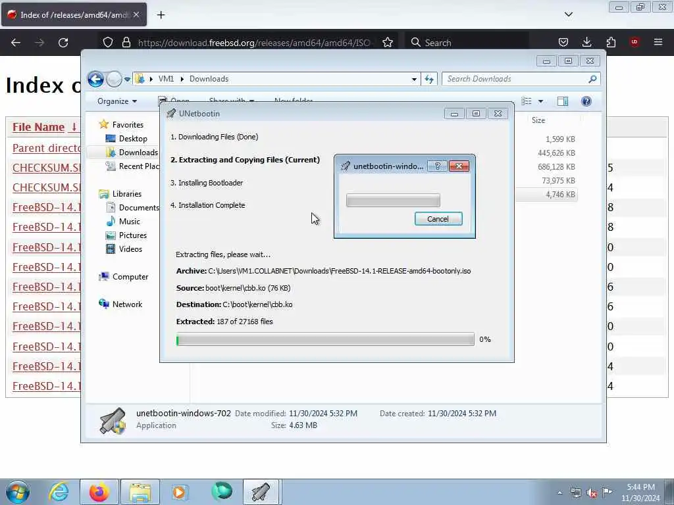Select the file sized 445,626 KB
This screenshot has height=505, width=674.
click(x=556, y=153)
